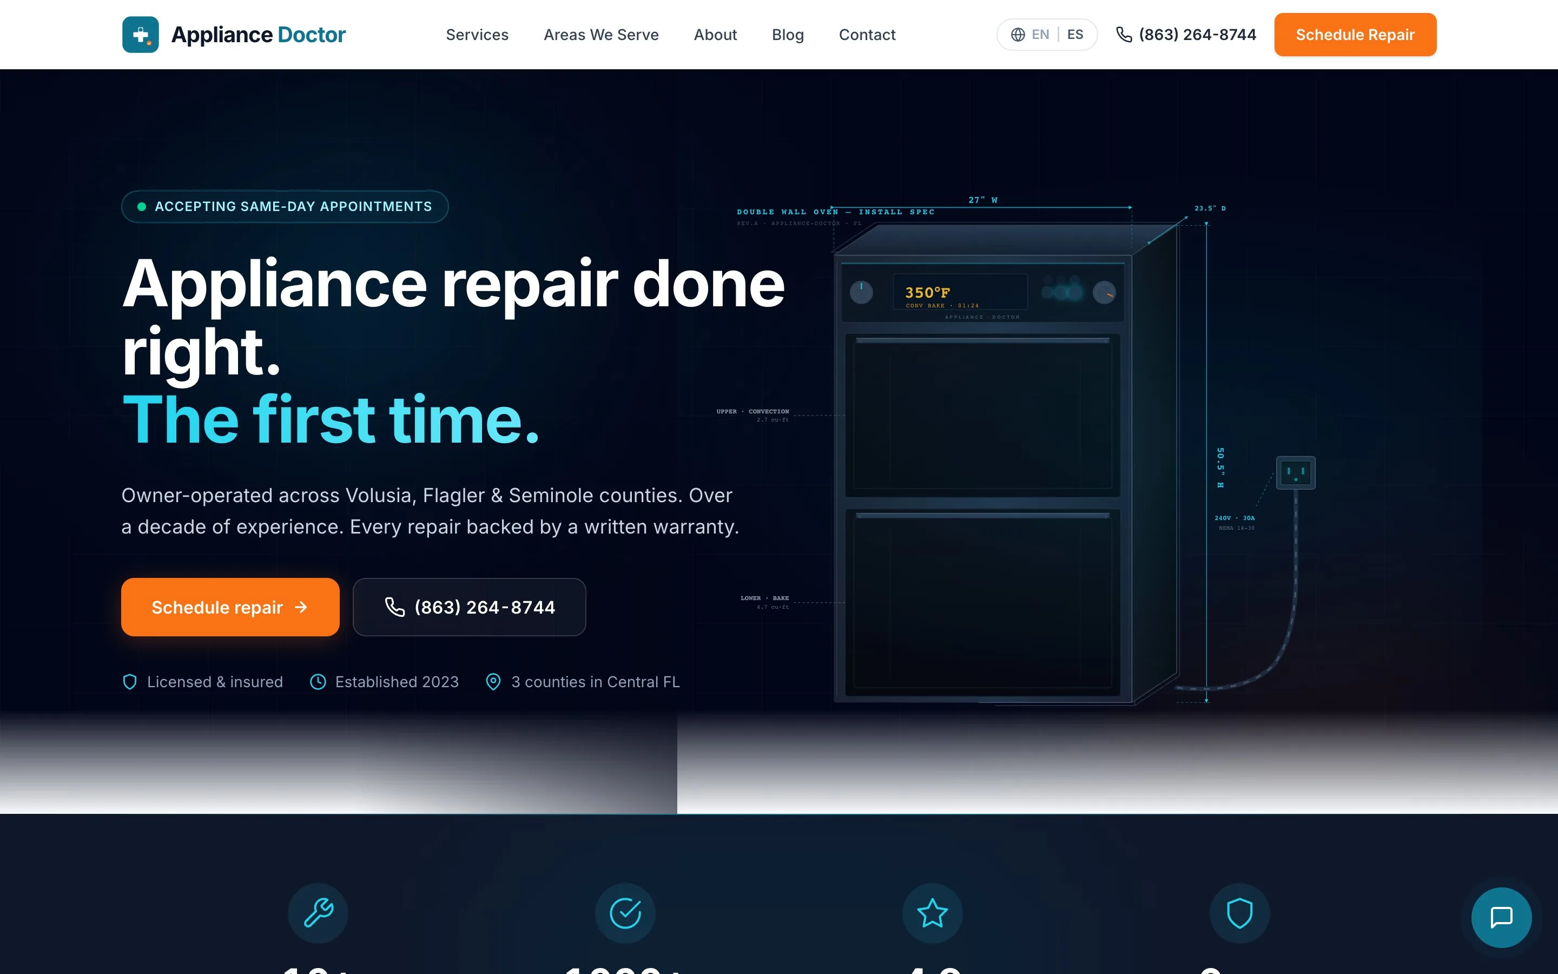This screenshot has height=974, width=1558.
Task: Click the Appliance Doctor logo icon
Action: coord(140,34)
